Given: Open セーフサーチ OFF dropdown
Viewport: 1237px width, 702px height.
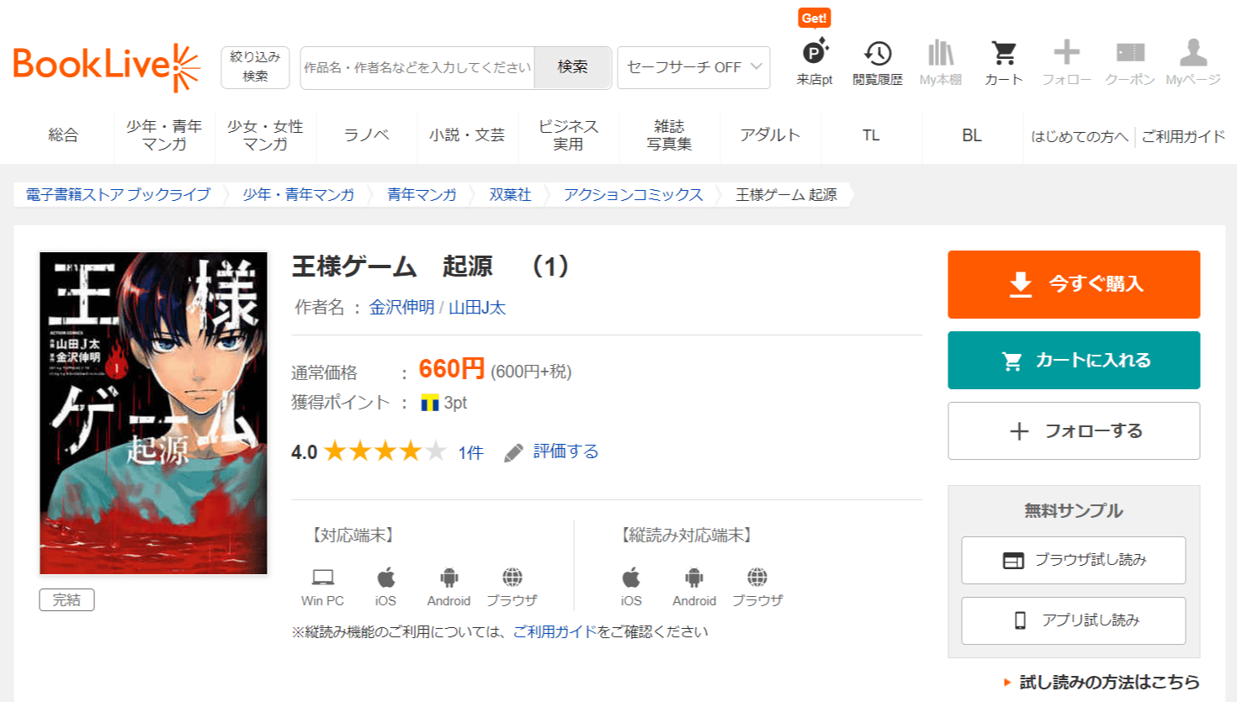Looking at the screenshot, I should (693, 67).
